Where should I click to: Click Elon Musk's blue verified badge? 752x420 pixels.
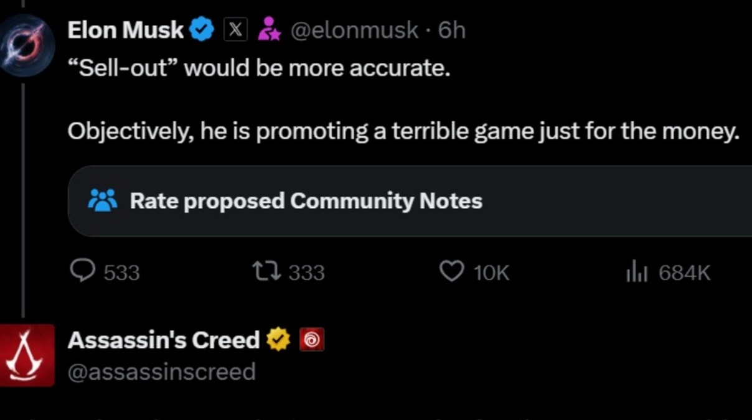pos(201,30)
